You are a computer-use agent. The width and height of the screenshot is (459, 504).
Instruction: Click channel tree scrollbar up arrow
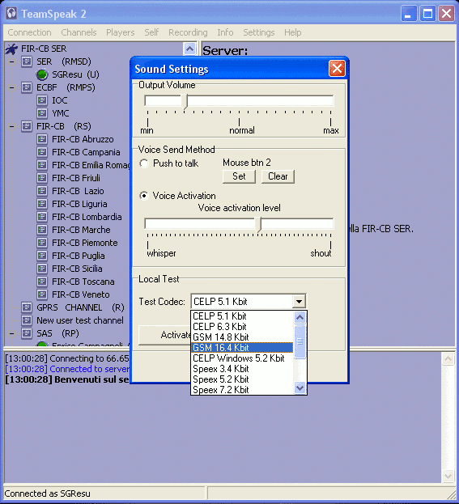coord(189,49)
